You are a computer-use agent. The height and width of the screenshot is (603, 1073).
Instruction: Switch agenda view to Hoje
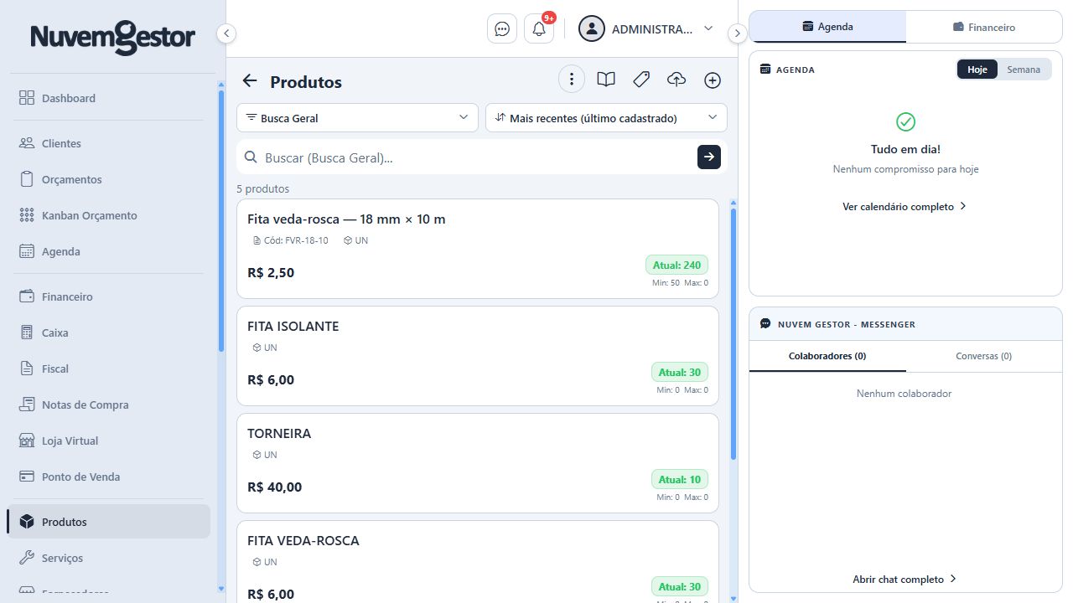[977, 70]
